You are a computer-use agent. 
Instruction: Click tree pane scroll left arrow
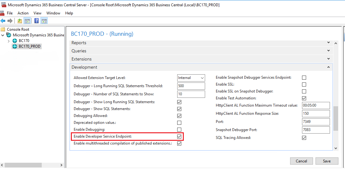click(x=2, y=165)
